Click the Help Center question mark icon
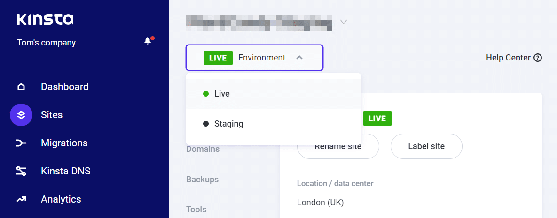This screenshot has height=218, width=557. [538, 58]
